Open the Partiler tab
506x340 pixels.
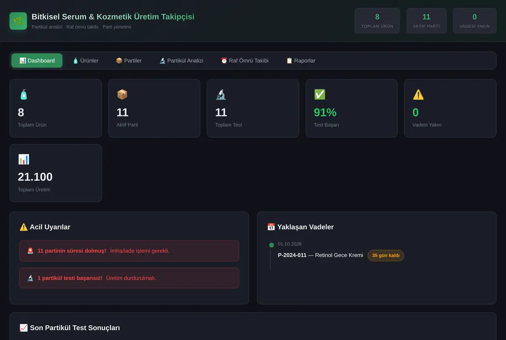pos(129,61)
